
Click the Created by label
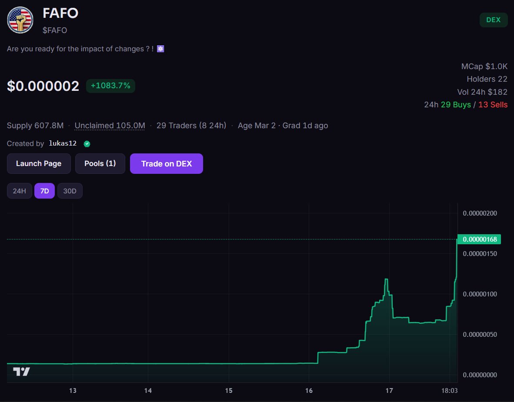click(25, 143)
